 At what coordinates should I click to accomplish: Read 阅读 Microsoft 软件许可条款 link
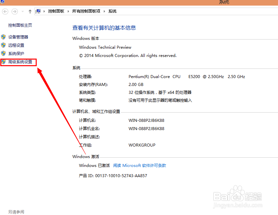pyautogui.click(x=139, y=166)
